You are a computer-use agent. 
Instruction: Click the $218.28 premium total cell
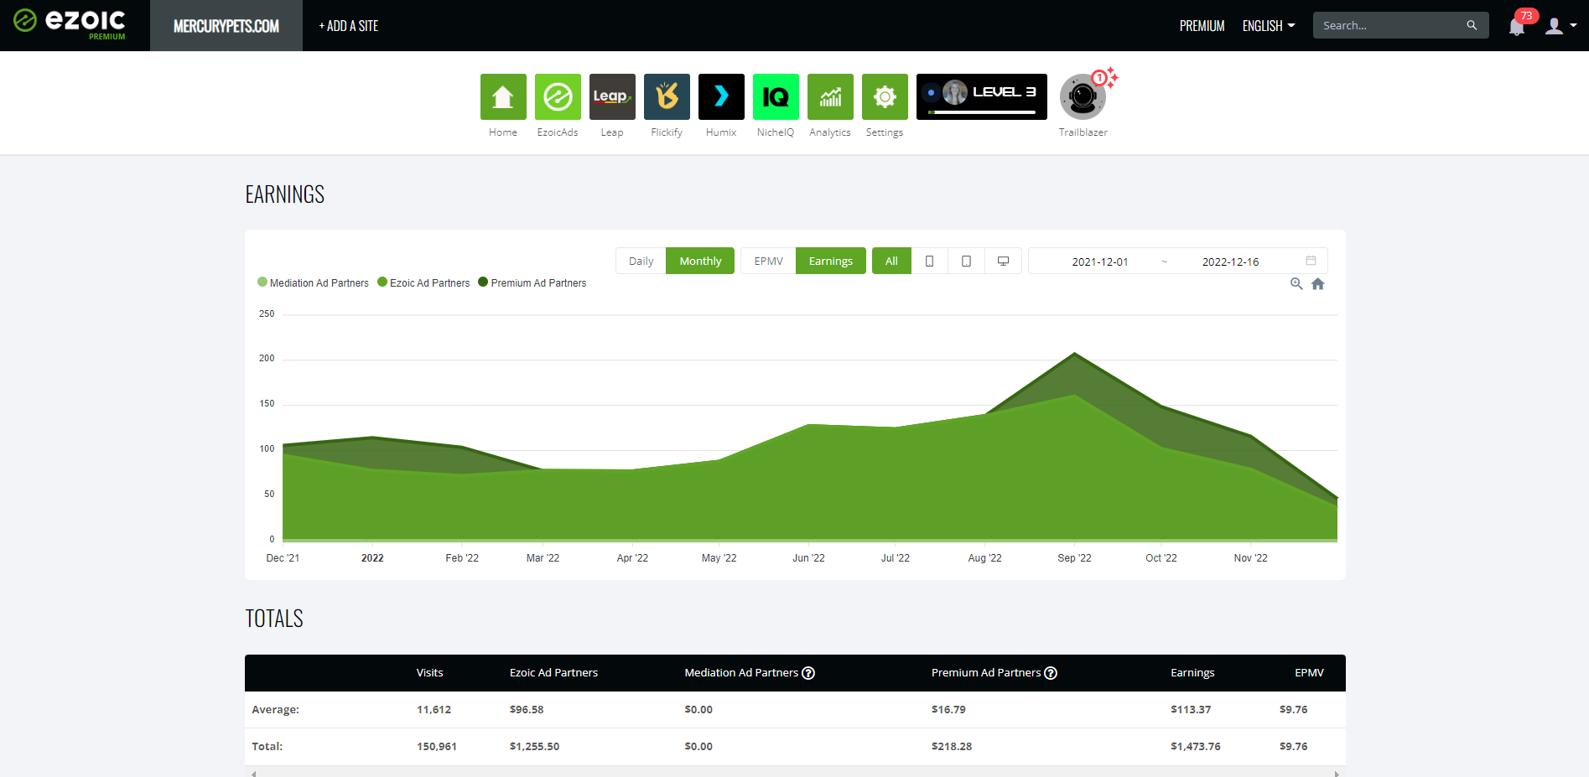coord(952,746)
